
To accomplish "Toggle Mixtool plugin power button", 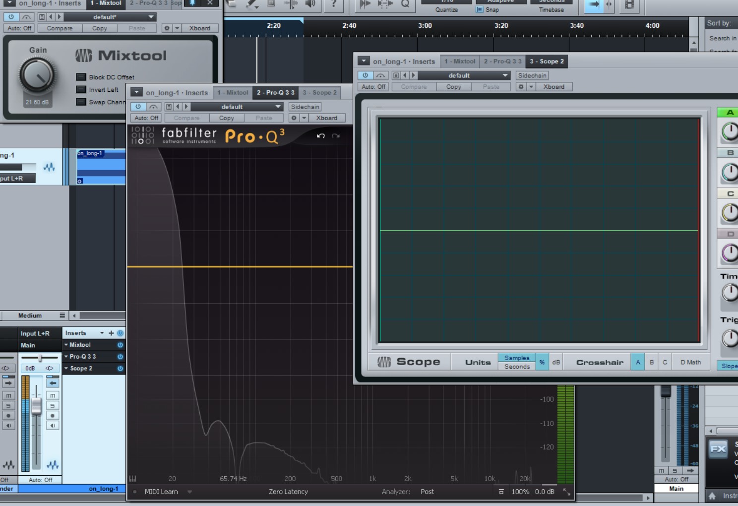I will 11,17.
